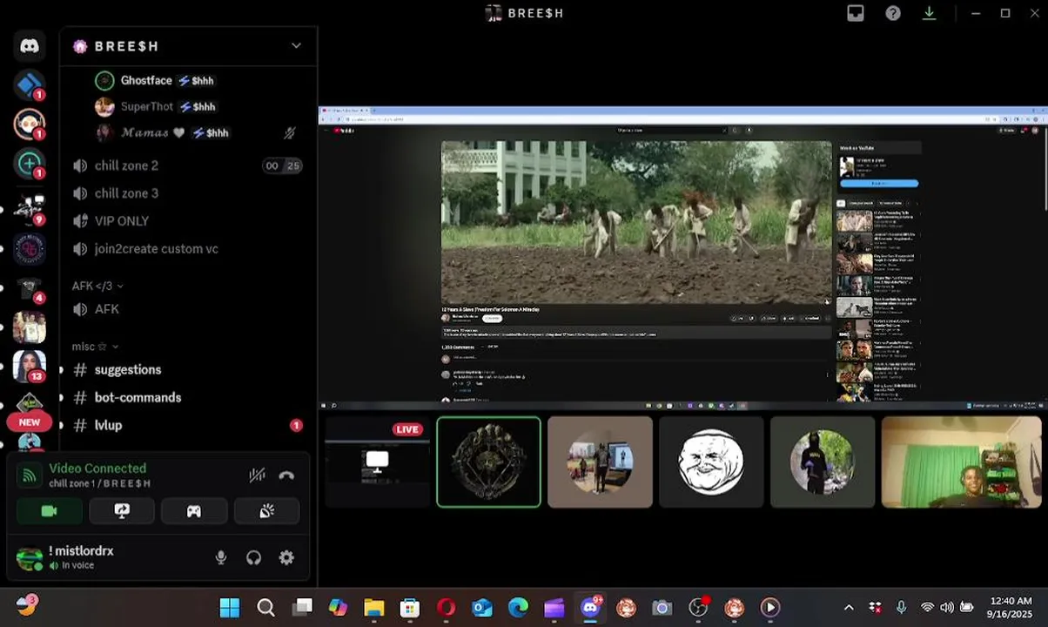Select user Mamas in voice channel
1048x627 pixels.
click(155, 132)
